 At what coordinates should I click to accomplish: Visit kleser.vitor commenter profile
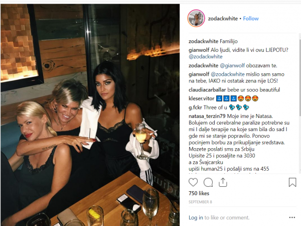click(x=201, y=98)
